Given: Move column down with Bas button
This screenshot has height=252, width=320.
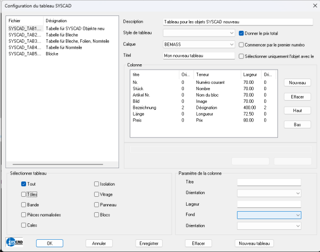Looking at the screenshot, I should 297,125.
